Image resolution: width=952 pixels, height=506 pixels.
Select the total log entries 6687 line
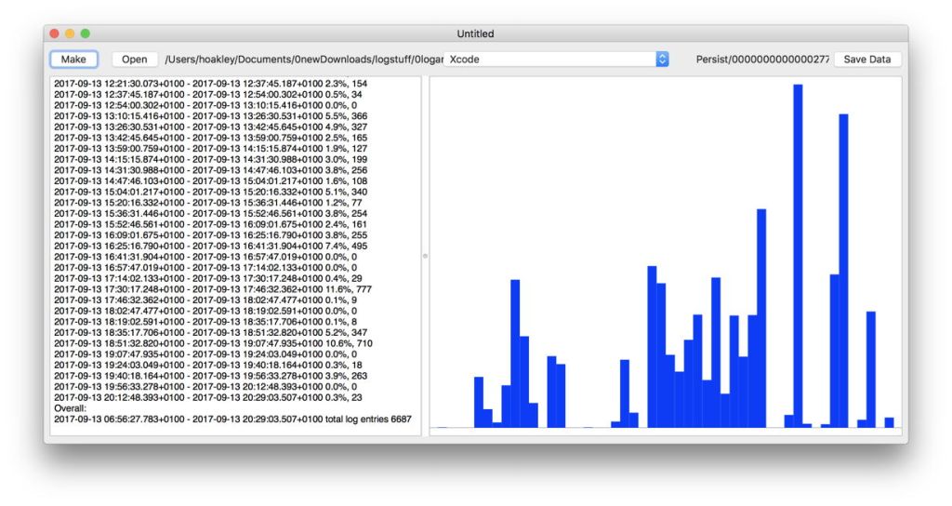pyautogui.click(x=232, y=419)
